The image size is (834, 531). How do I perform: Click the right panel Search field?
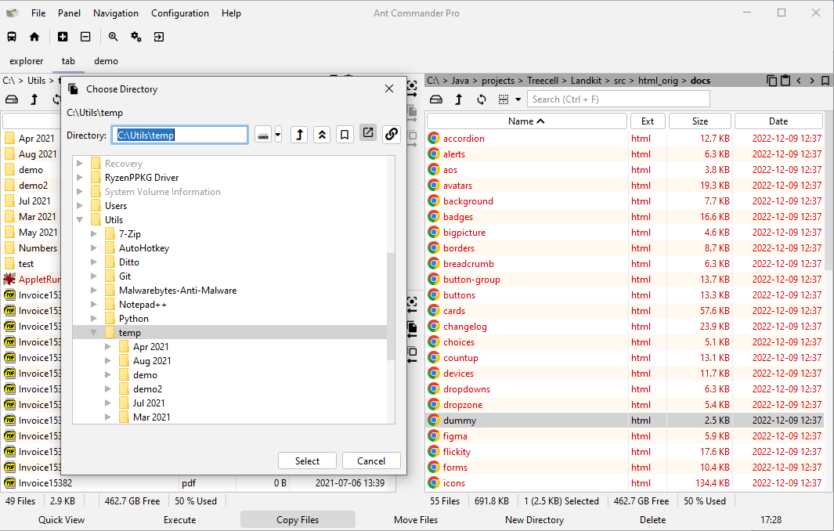pos(618,99)
